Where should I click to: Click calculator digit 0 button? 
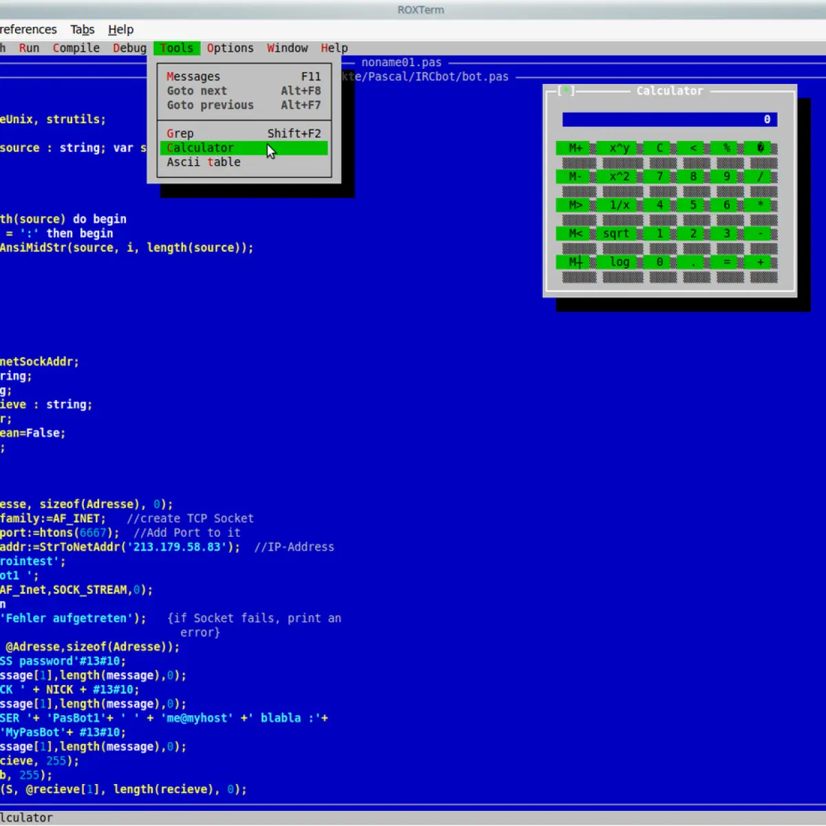coord(657,262)
